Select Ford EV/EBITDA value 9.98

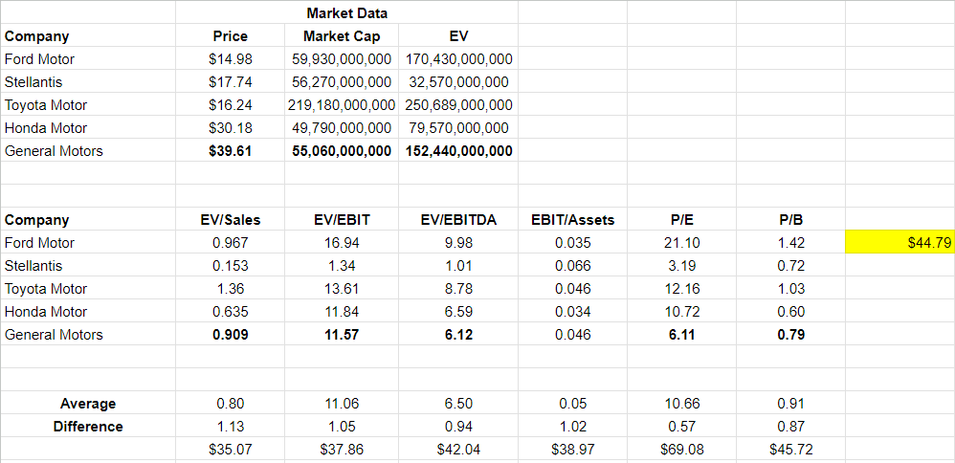pyautogui.click(x=458, y=243)
